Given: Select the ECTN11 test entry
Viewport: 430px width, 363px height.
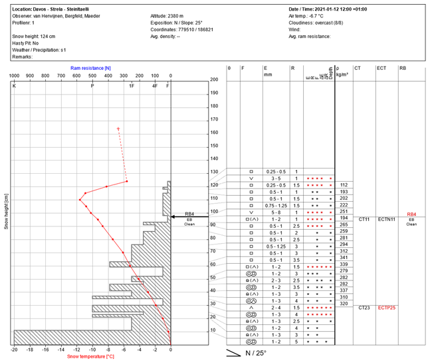Looking at the screenshot, I should pos(387,218).
